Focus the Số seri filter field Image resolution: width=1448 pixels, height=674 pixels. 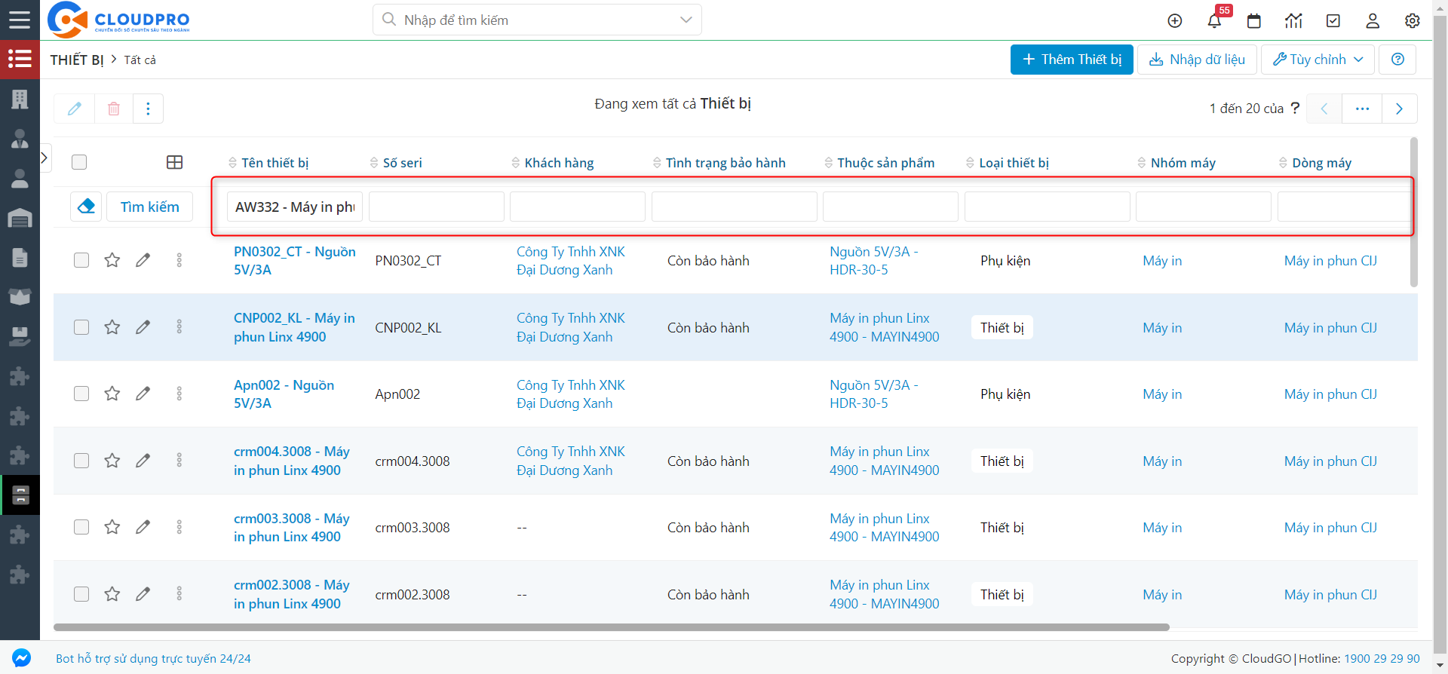437,207
